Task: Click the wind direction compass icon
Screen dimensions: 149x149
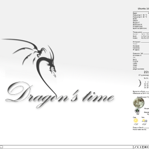Action: [x=137, y=111]
